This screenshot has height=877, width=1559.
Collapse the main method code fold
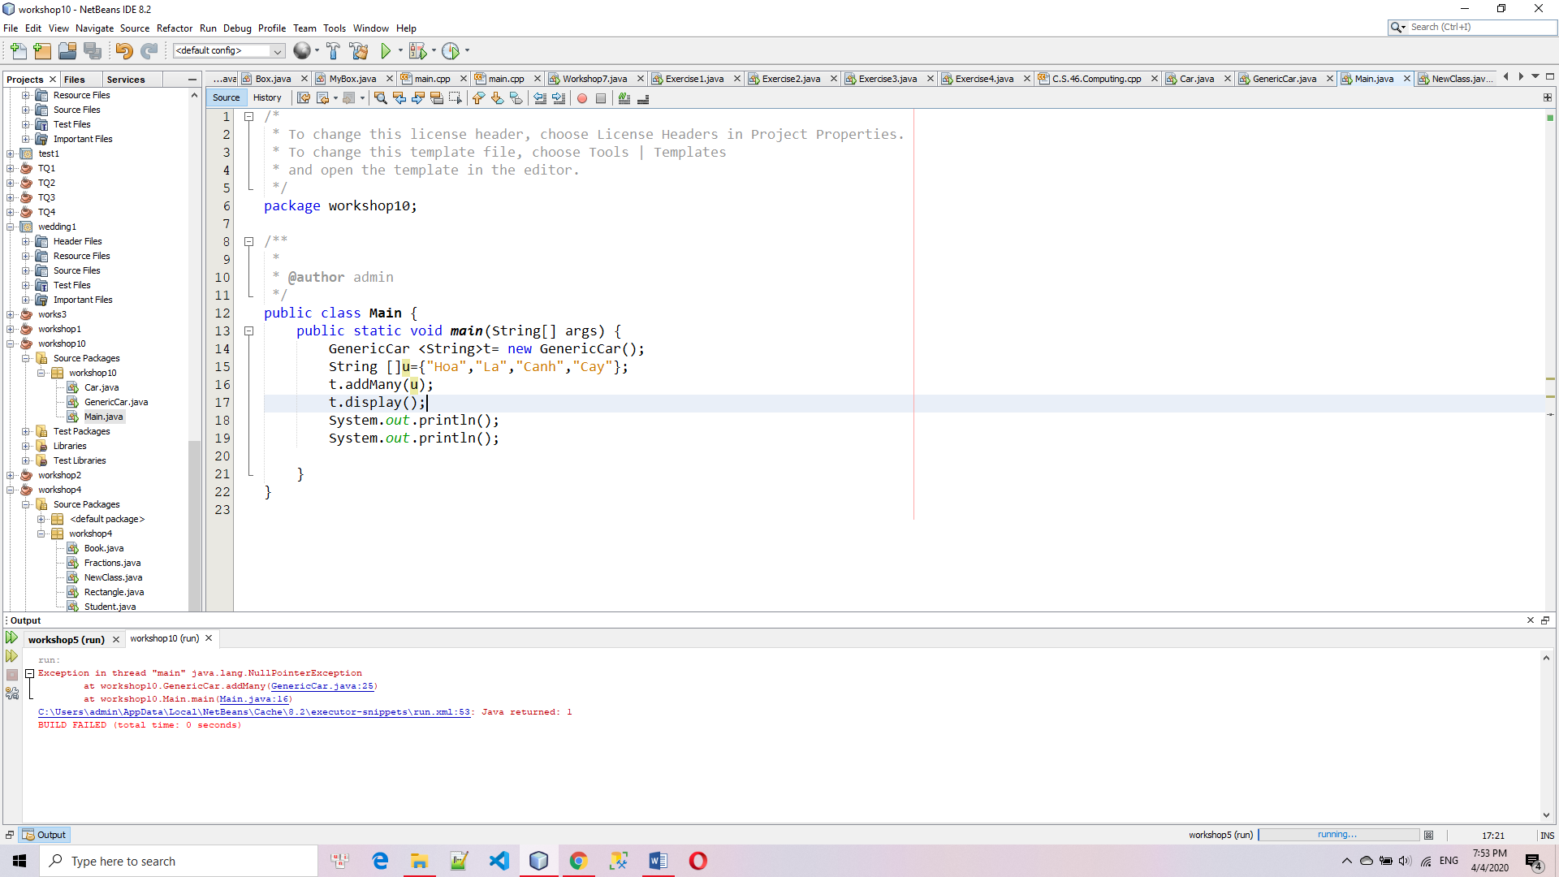click(249, 331)
